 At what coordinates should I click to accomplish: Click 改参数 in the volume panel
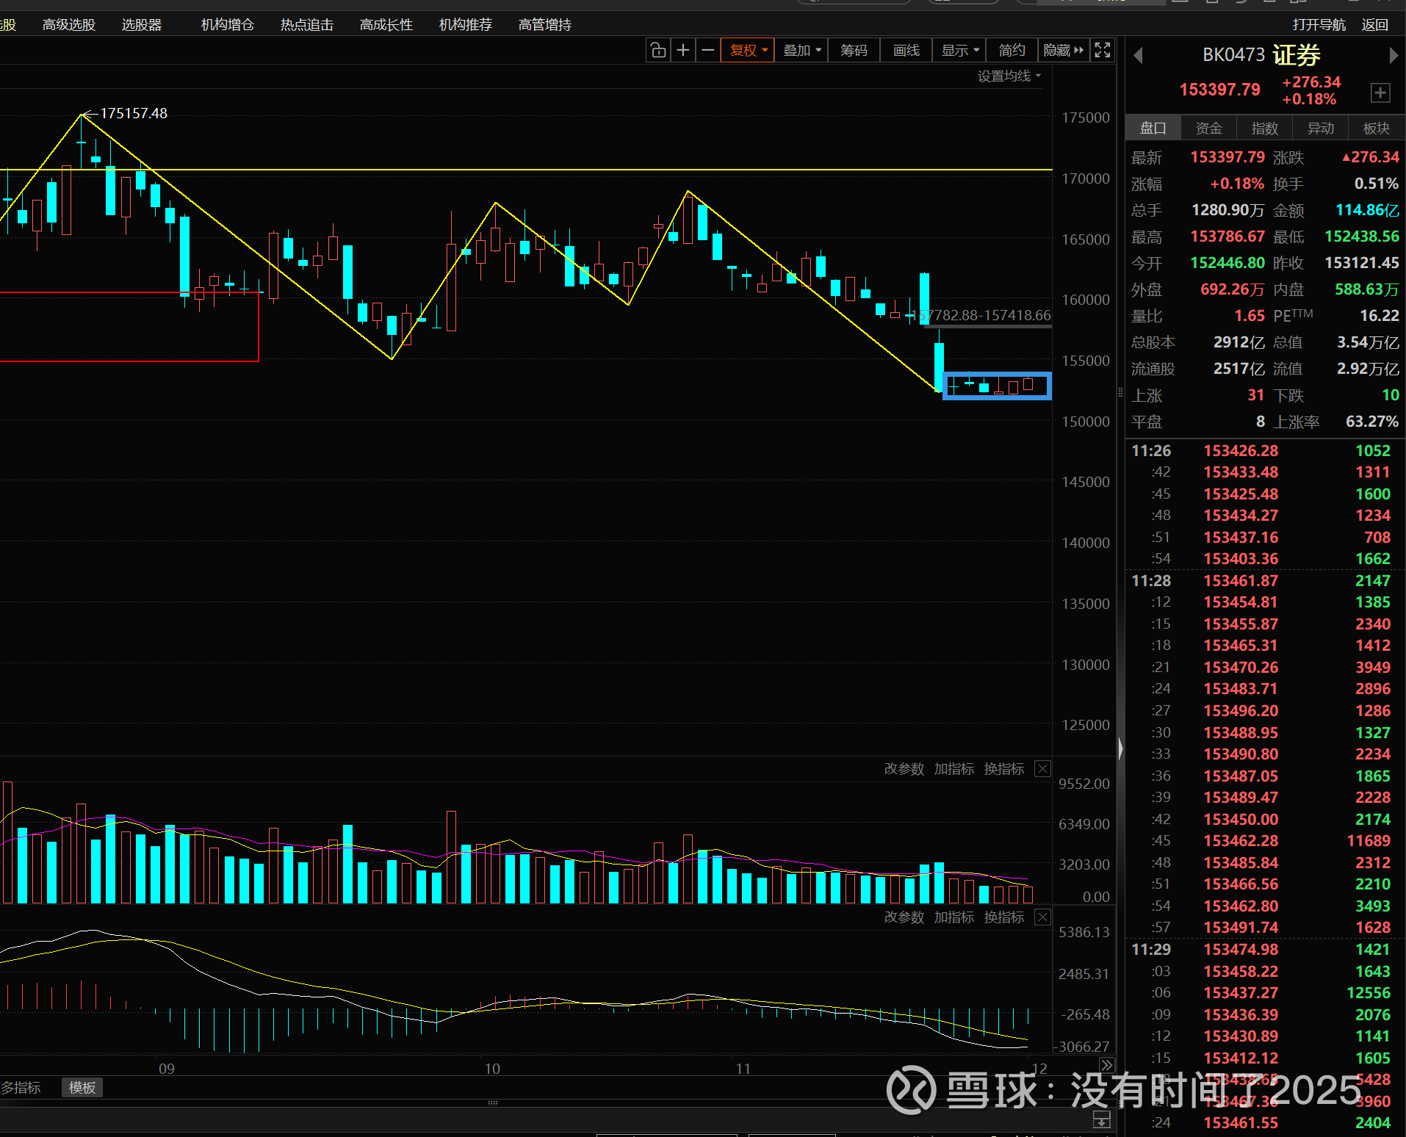pos(904,769)
